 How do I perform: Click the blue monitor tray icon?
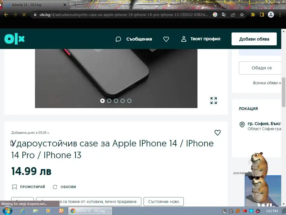click(x=251, y=211)
